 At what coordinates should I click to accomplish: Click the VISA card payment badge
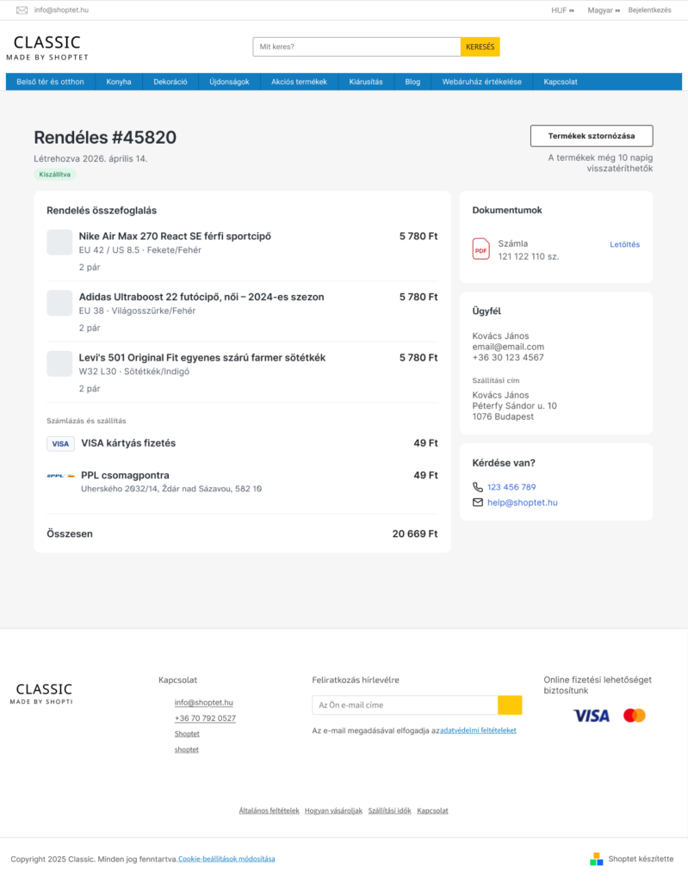tap(61, 444)
